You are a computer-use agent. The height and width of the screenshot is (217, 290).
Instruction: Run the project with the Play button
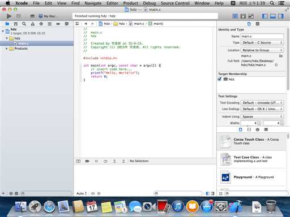pos(8,16)
